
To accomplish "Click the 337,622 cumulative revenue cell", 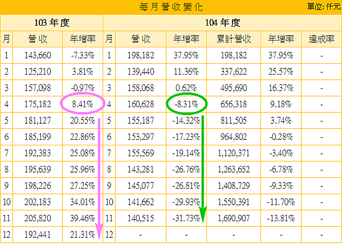I will [234, 72].
